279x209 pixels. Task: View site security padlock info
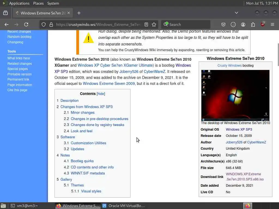(51, 24)
